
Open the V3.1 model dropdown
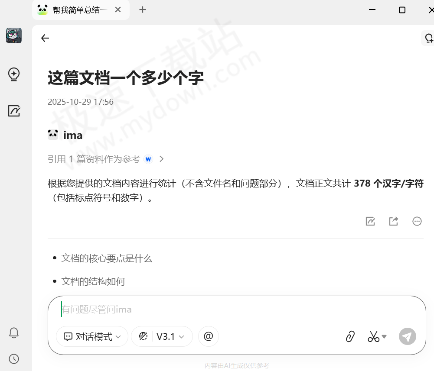pyautogui.click(x=162, y=336)
